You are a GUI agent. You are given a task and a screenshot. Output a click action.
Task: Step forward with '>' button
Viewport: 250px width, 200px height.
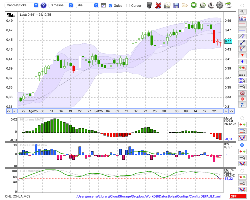coord(225,111)
